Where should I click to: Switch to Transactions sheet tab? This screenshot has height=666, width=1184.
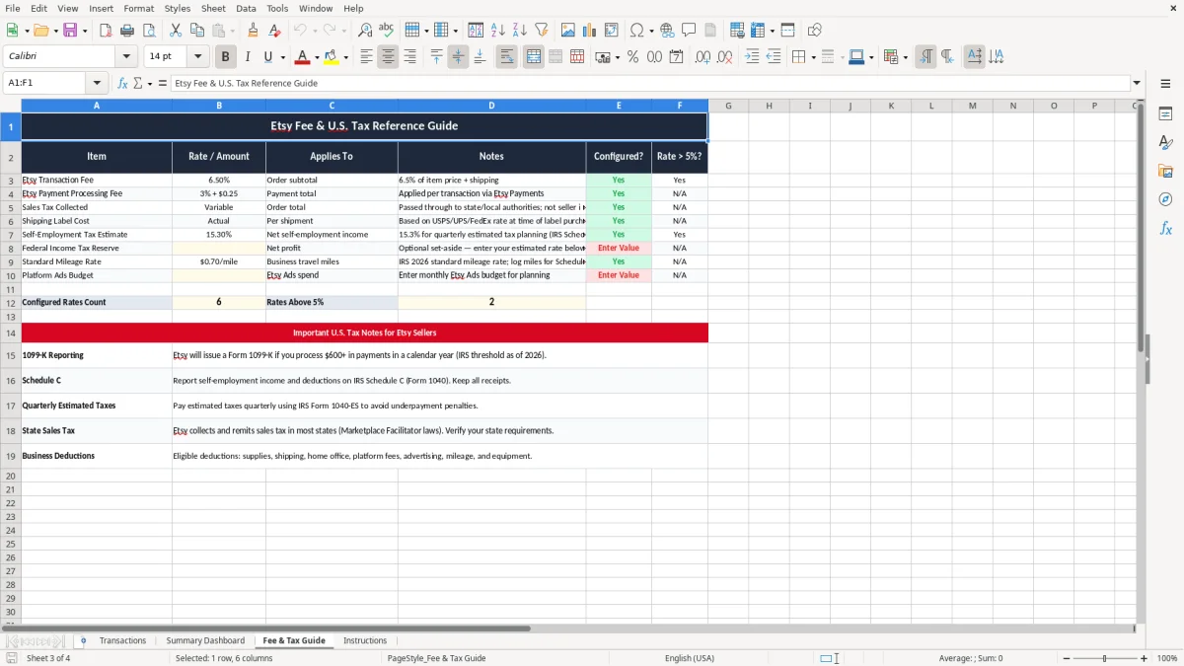122,640
